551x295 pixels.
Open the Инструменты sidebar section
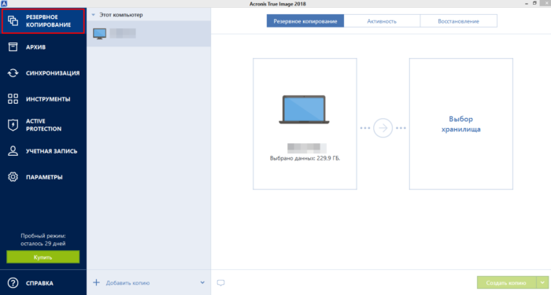[43, 99]
